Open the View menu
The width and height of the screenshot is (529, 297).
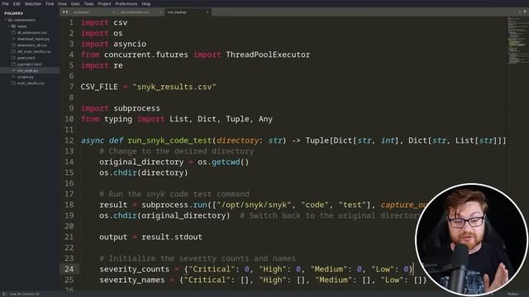[x=62, y=3]
